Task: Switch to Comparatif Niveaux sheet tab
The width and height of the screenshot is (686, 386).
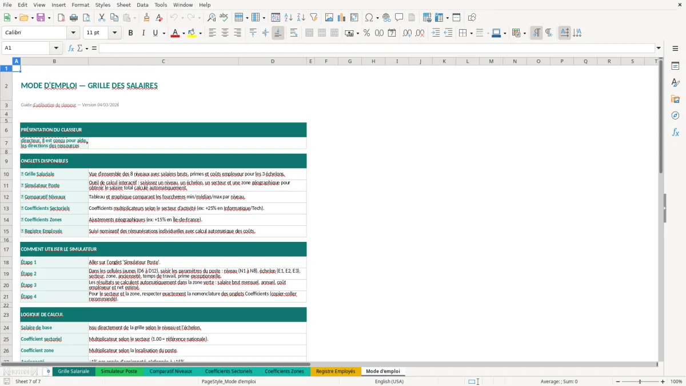Action: pyautogui.click(x=171, y=371)
